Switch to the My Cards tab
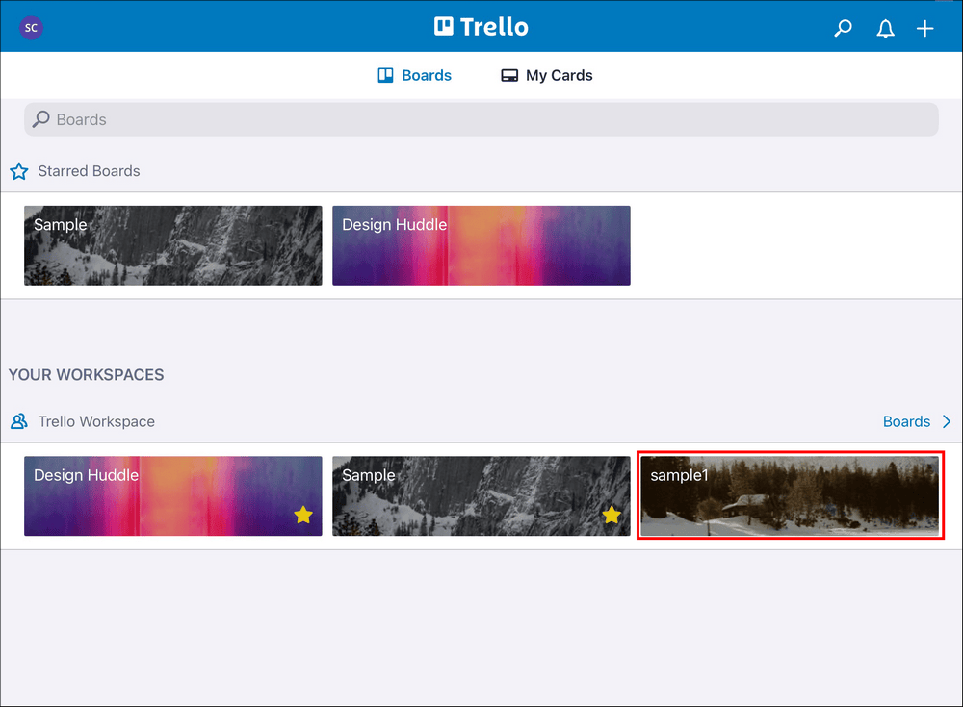This screenshot has height=707, width=963. [x=545, y=74]
